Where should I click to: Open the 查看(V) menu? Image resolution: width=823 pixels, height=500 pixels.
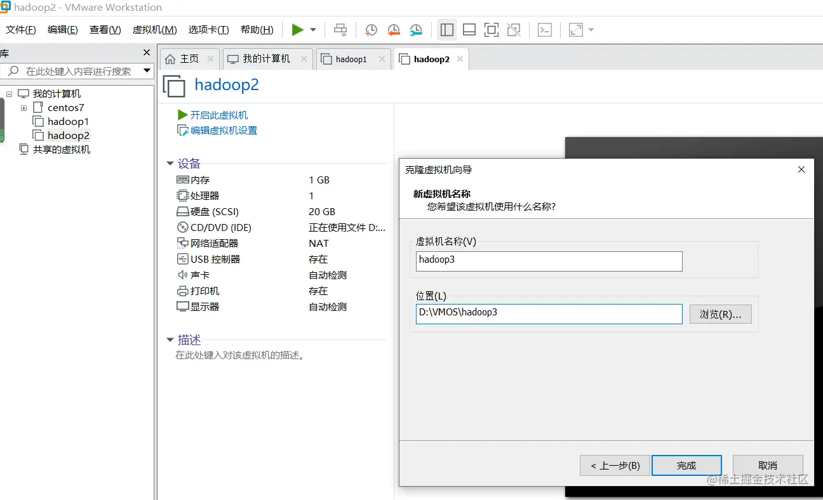click(x=105, y=30)
